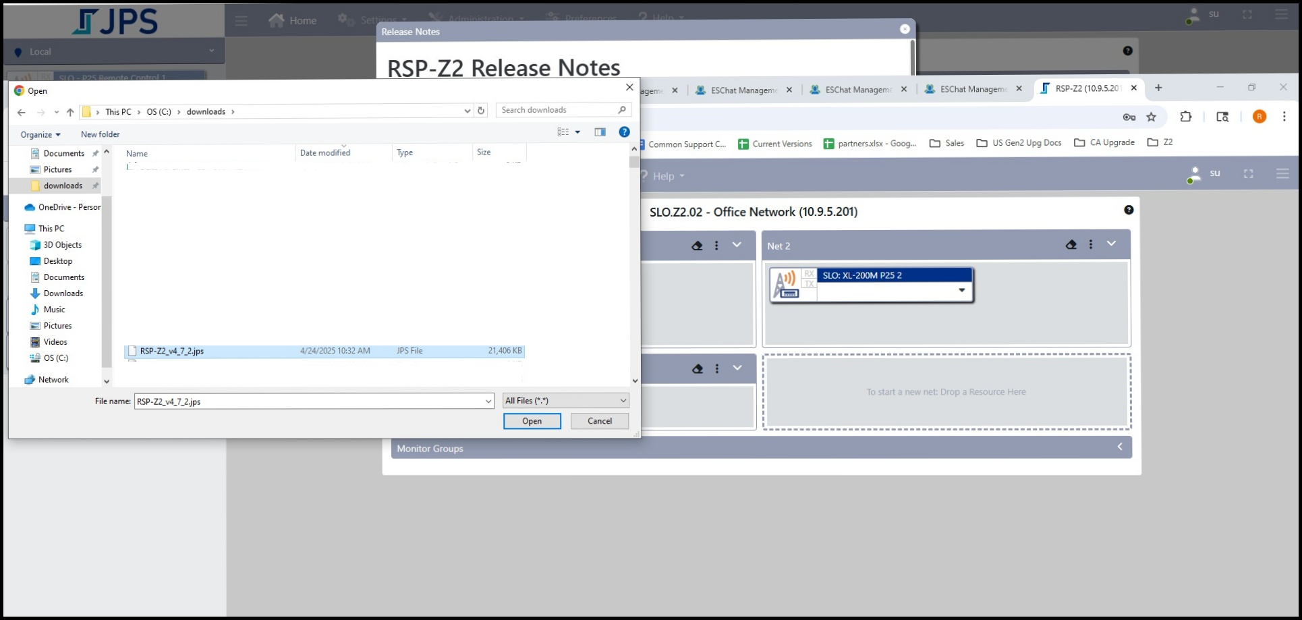Viewport: 1302px width, 620px height.
Task: Refresh the downloads folder listing
Action: [481, 111]
